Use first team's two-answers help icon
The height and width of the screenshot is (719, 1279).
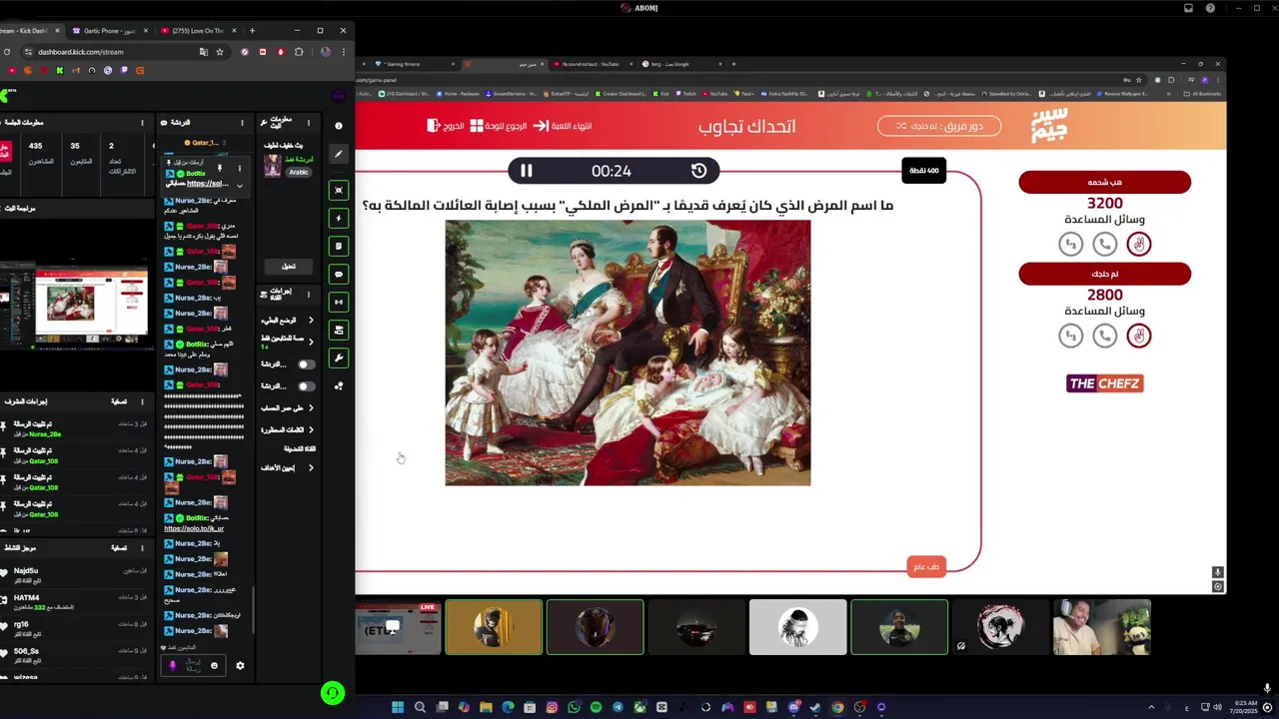tap(1138, 244)
